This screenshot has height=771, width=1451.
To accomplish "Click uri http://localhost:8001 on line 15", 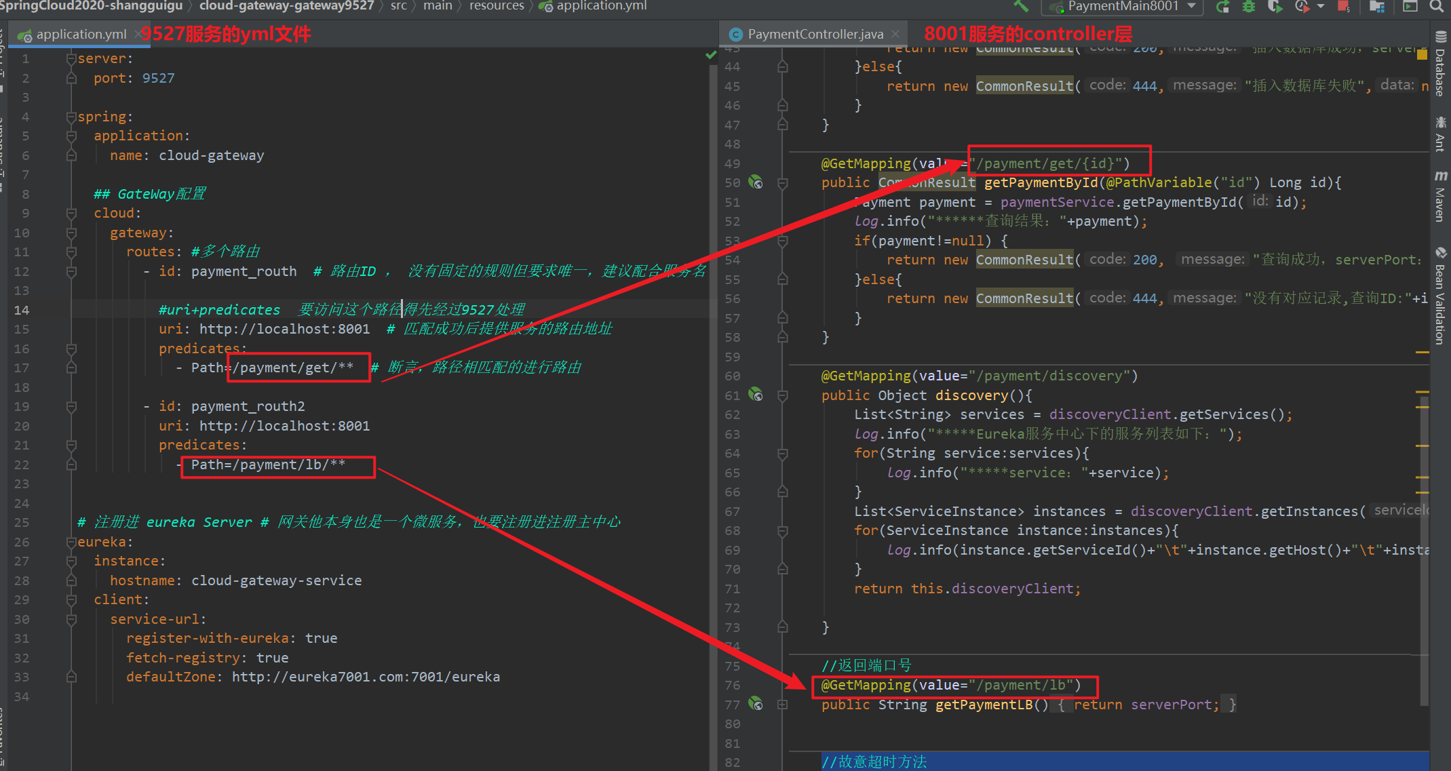I will pyautogui.click(x=284, y=329).
